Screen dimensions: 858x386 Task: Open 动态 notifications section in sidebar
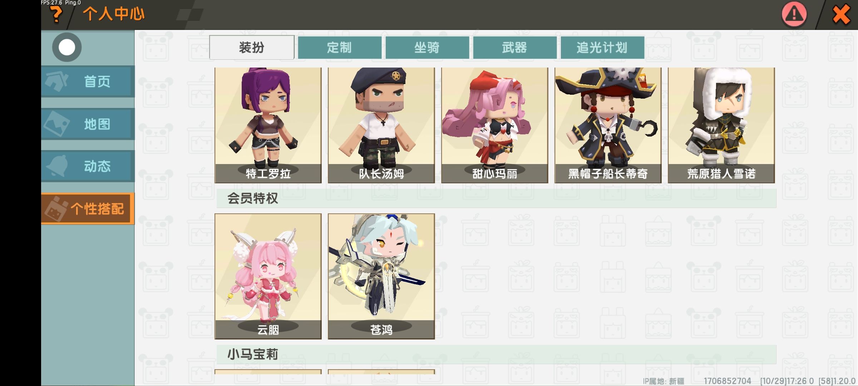pos(88,166)
